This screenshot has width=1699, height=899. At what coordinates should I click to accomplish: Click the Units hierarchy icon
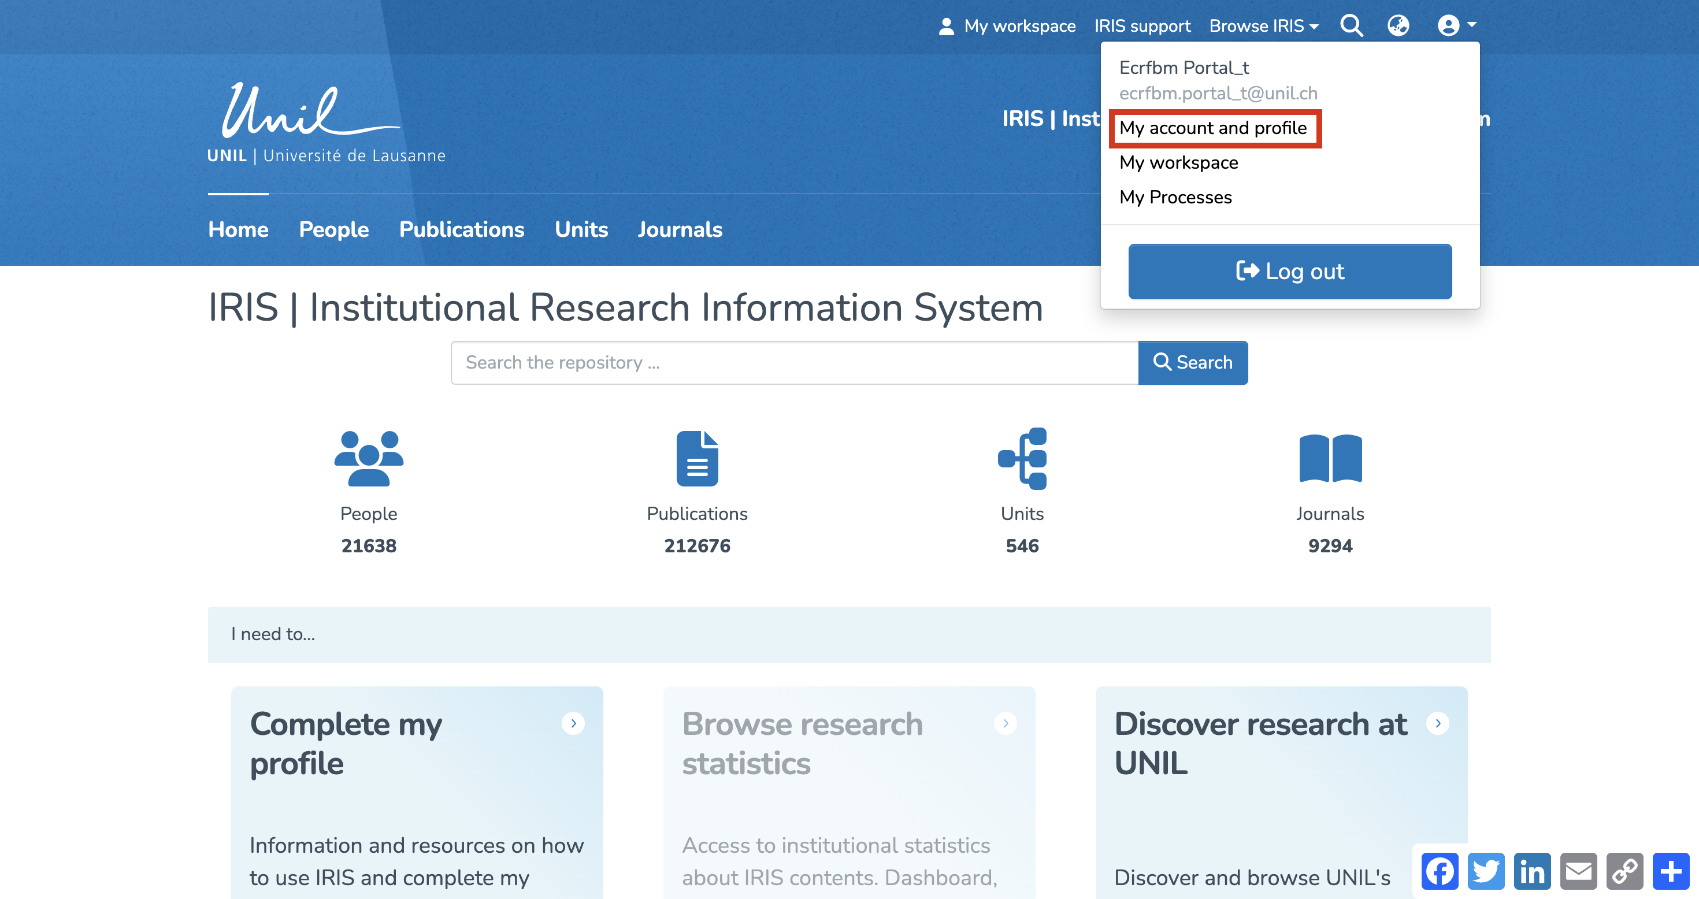(x=1022, y=458)
